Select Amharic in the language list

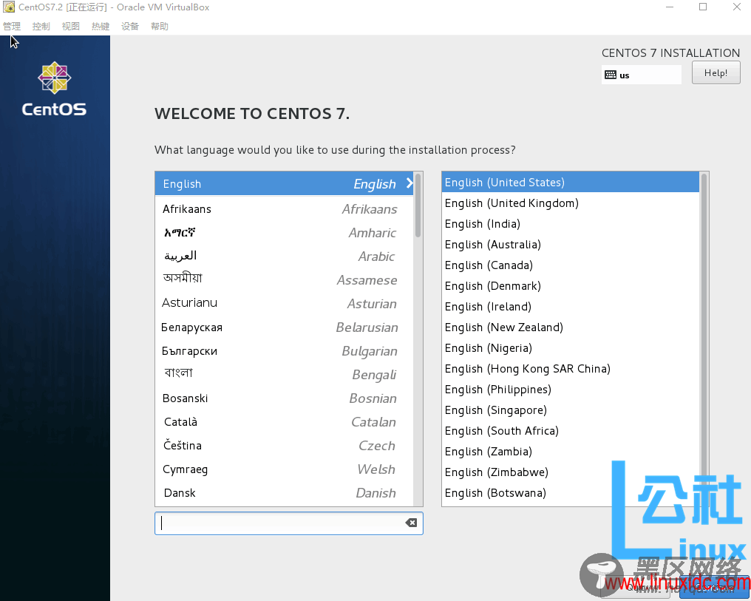coord(284,233)
